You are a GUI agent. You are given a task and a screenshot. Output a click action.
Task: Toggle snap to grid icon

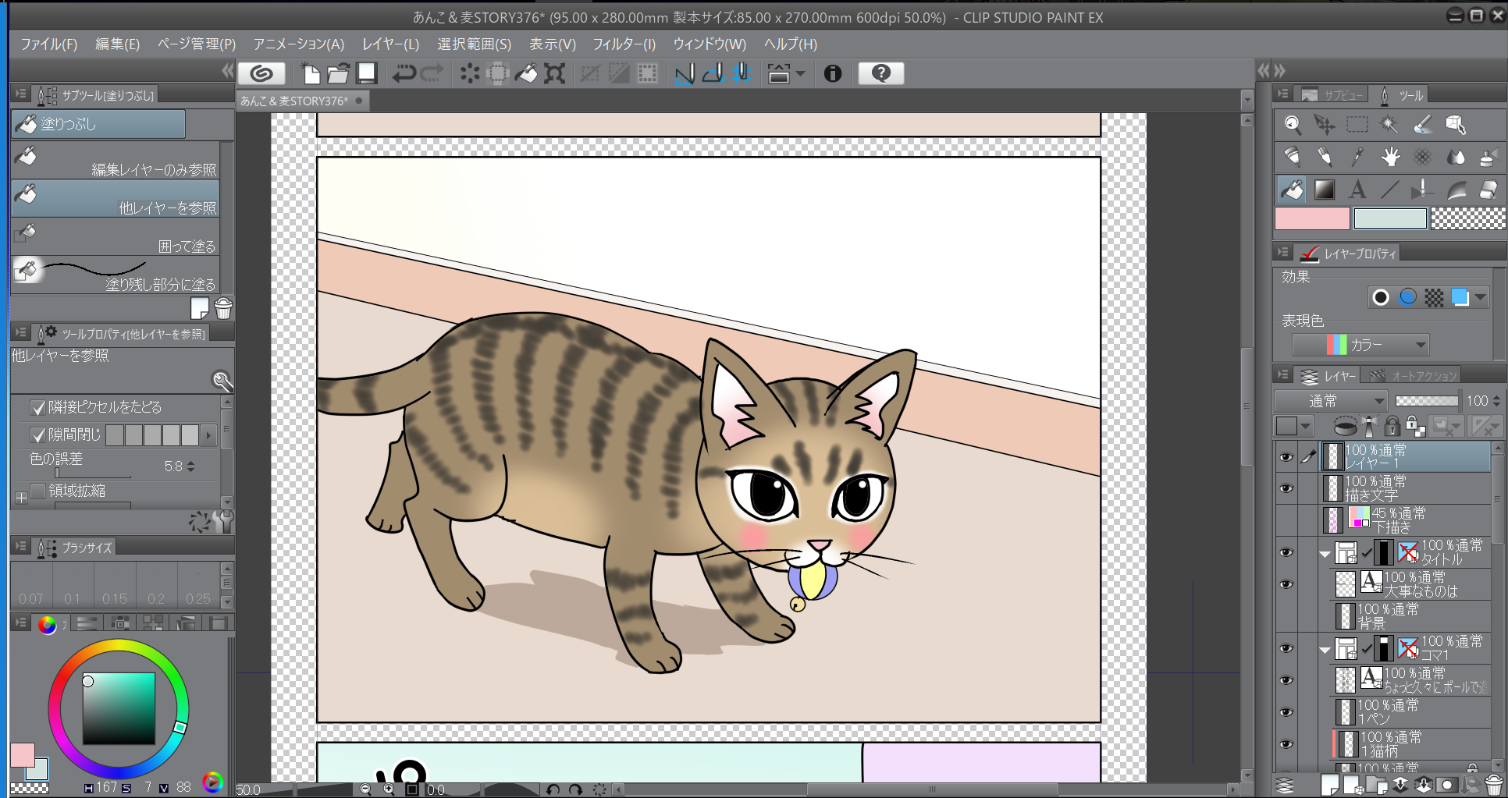click(742, 73)
